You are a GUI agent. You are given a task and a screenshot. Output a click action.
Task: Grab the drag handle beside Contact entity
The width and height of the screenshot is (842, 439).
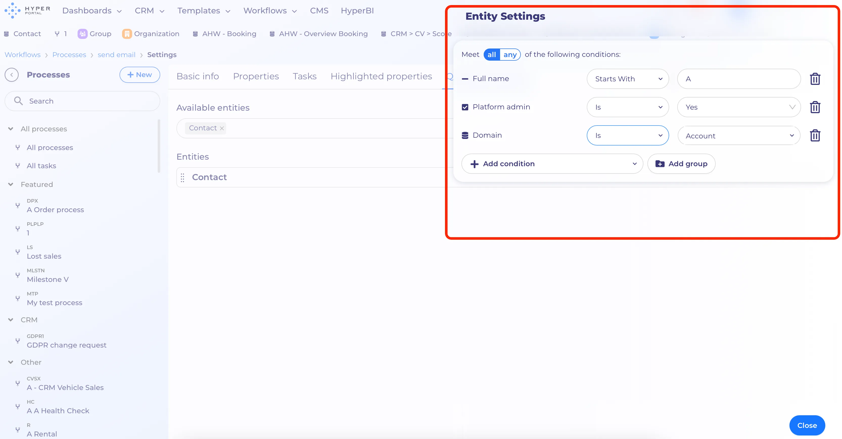182,177
